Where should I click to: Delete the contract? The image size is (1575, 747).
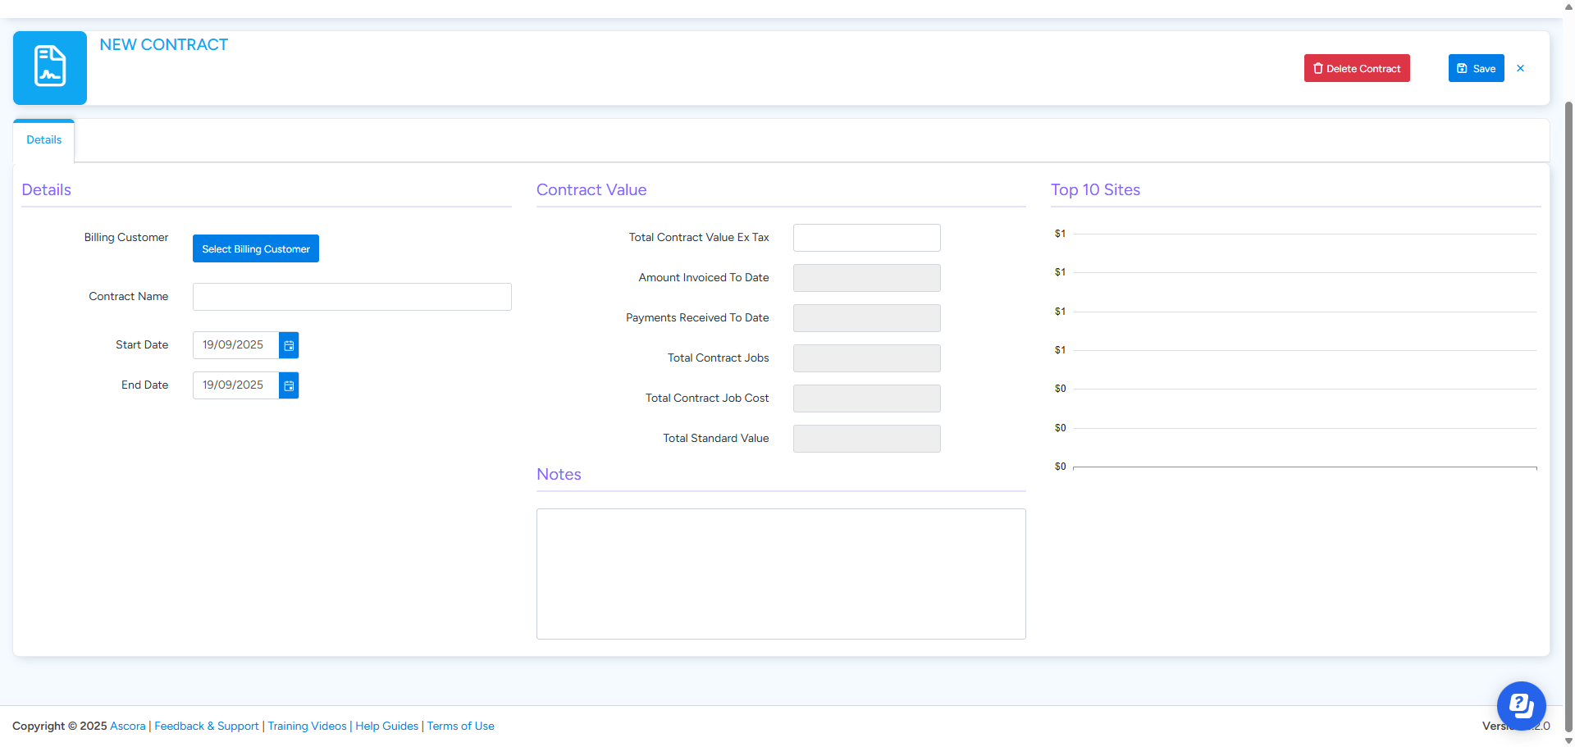pos(1357,69)
